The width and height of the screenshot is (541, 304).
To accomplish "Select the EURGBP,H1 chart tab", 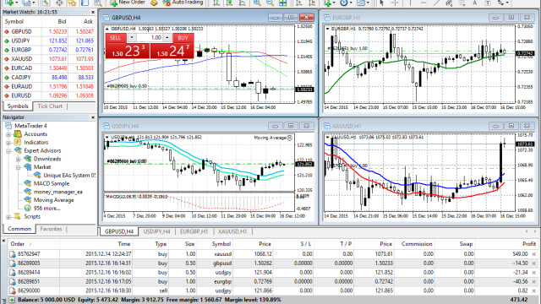I will (194, 231).
